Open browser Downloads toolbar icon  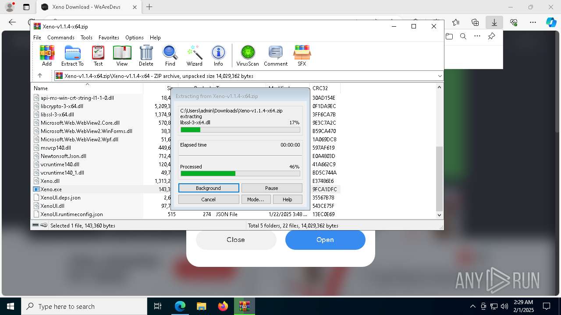coord(494,22)
